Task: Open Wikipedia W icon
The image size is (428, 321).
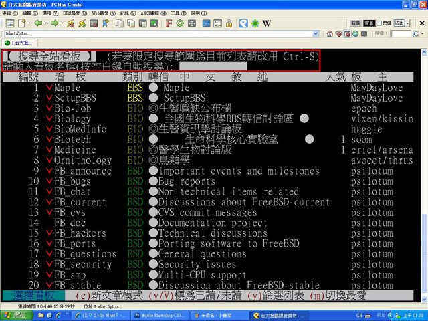Action: pos(267,23)
